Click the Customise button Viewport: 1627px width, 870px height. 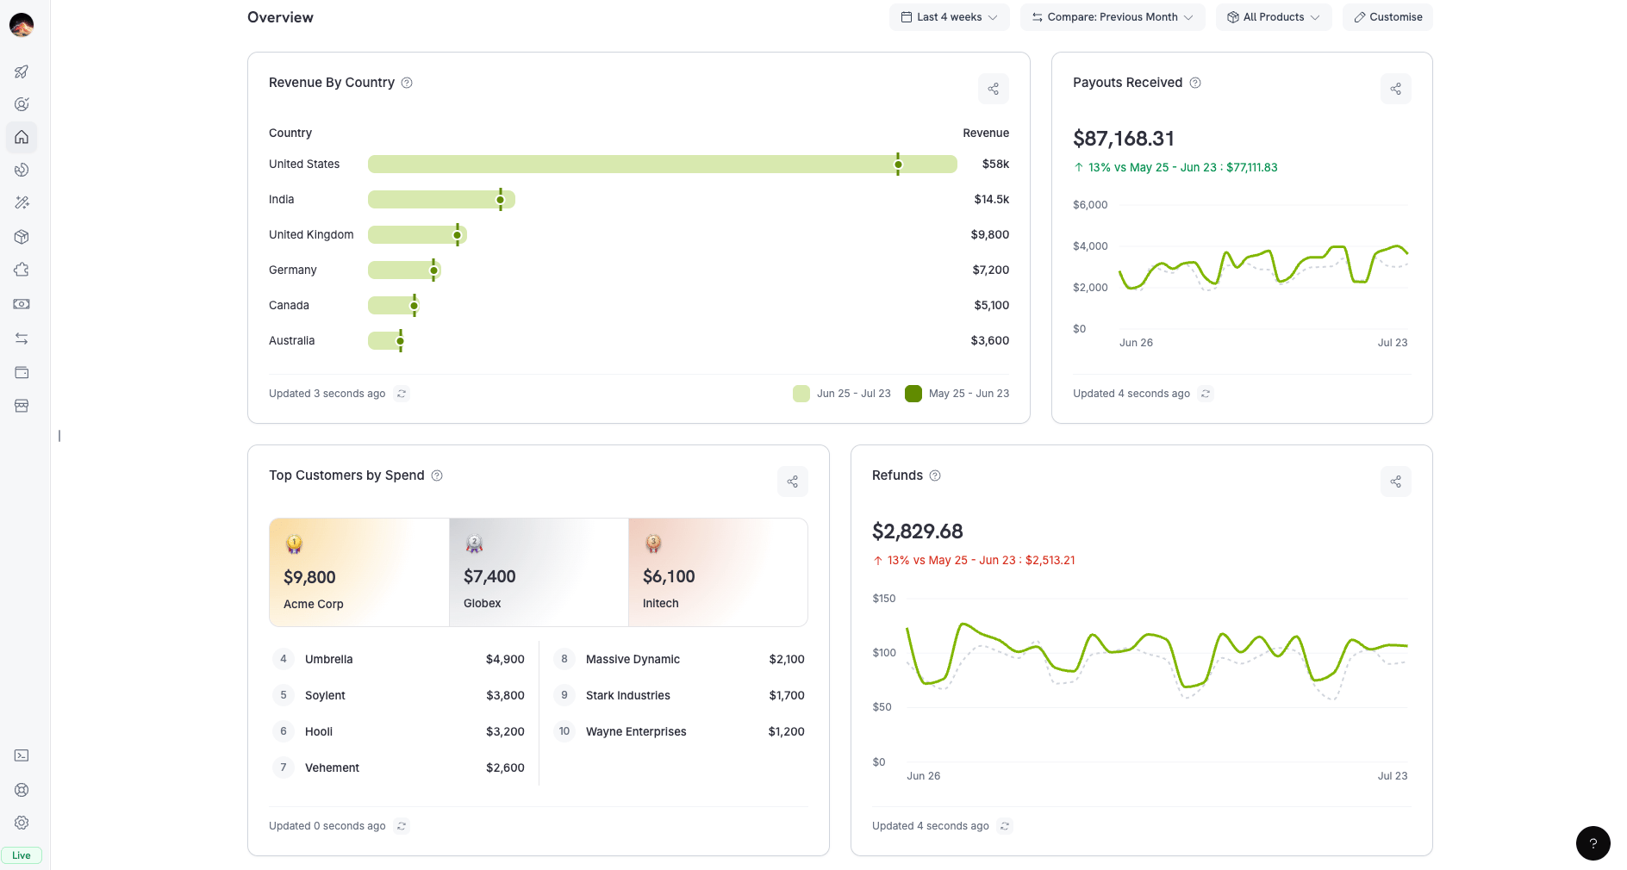(1387, 17)
